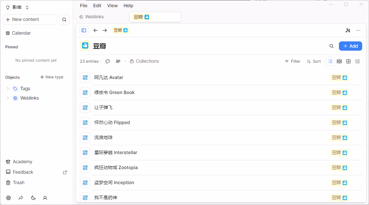The height and width of the screenshot is (205, 369).
Task: Open the 影库 workspace switcher dropdown
Action: pos(18,7)
